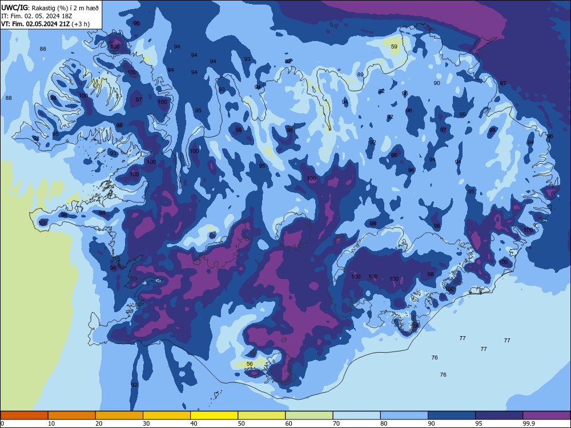Click the '59' humidity value on the map
This screenshot has height=428, width=571.
click(394, 47)
